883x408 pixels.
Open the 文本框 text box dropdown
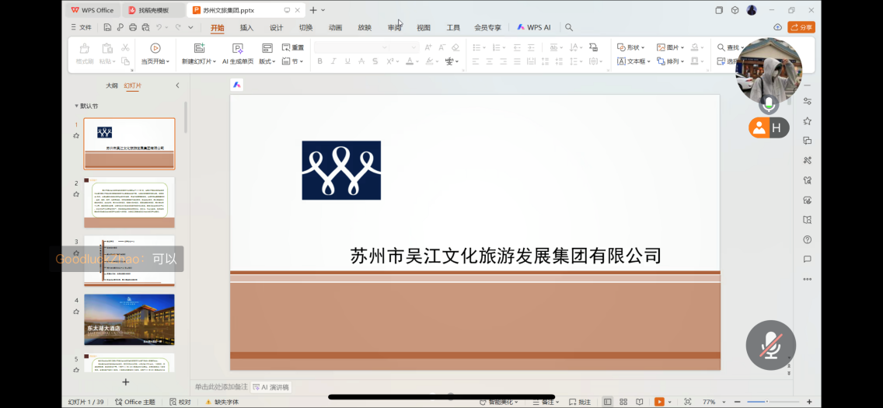[x=633, y=61]
